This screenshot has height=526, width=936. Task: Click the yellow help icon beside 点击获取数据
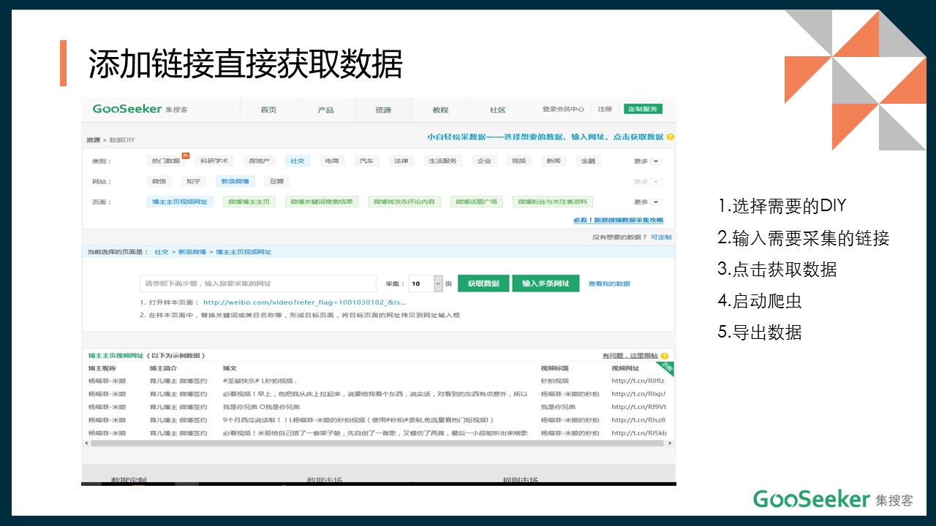point(670,137)
